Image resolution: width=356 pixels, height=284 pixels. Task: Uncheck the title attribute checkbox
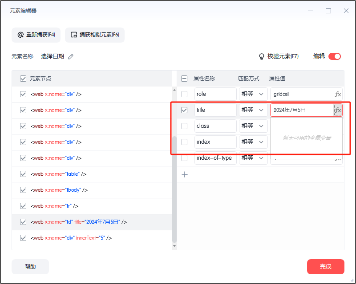(184, 110)
